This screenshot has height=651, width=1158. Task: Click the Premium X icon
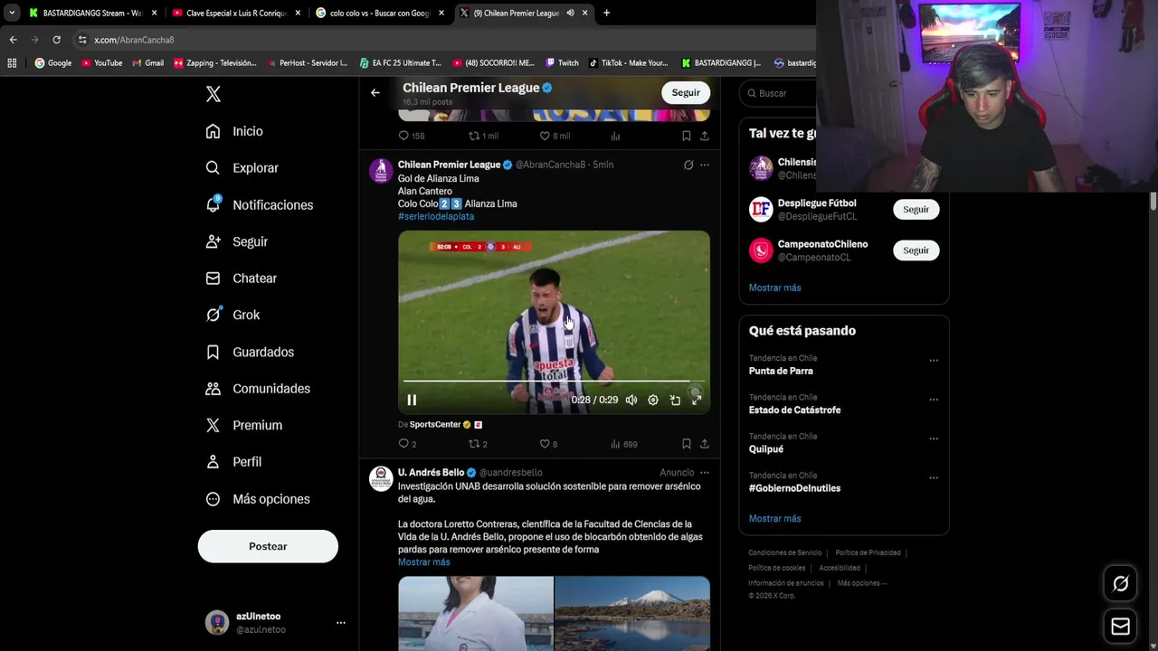click(213, 425)
